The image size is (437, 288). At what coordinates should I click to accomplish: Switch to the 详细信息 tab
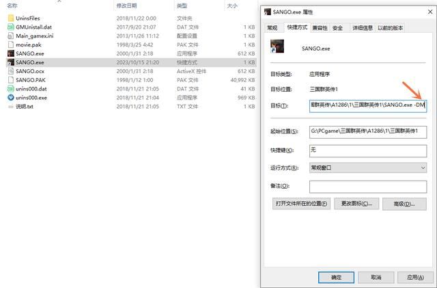click(361, 28)
